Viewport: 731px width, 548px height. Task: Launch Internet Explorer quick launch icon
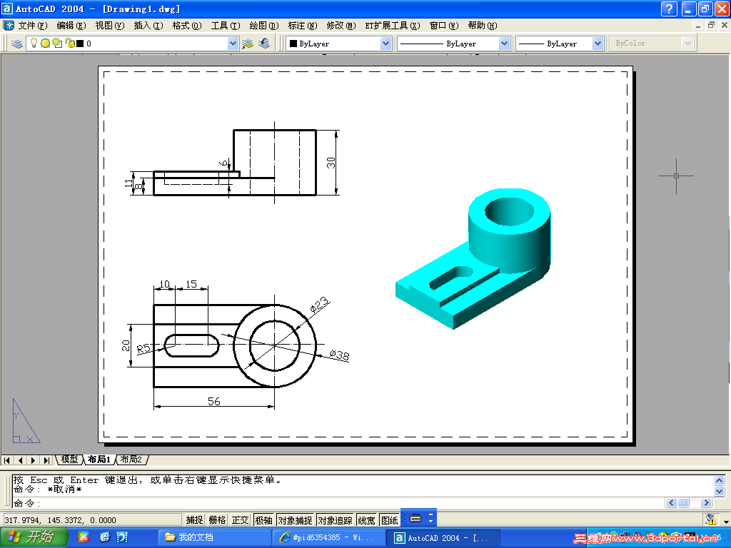tap(105, 537)
